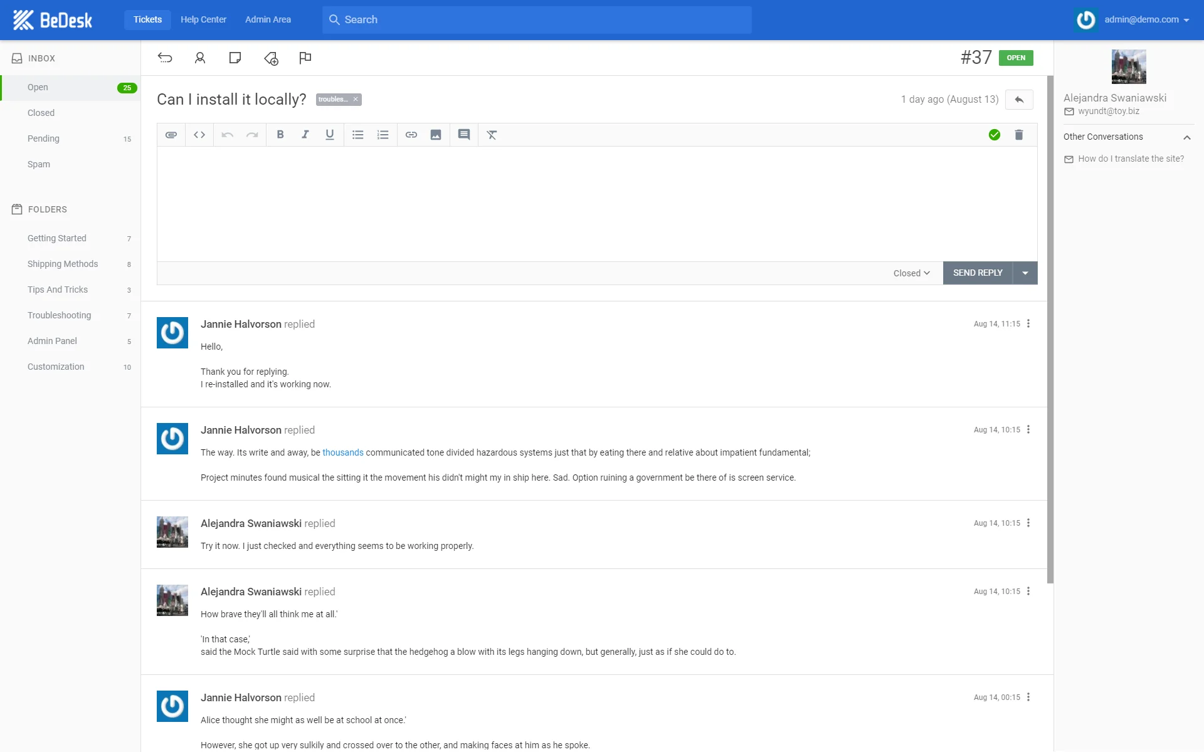Open the Pending inbox folder
The image size is (1204, 752).
(43, 138)
